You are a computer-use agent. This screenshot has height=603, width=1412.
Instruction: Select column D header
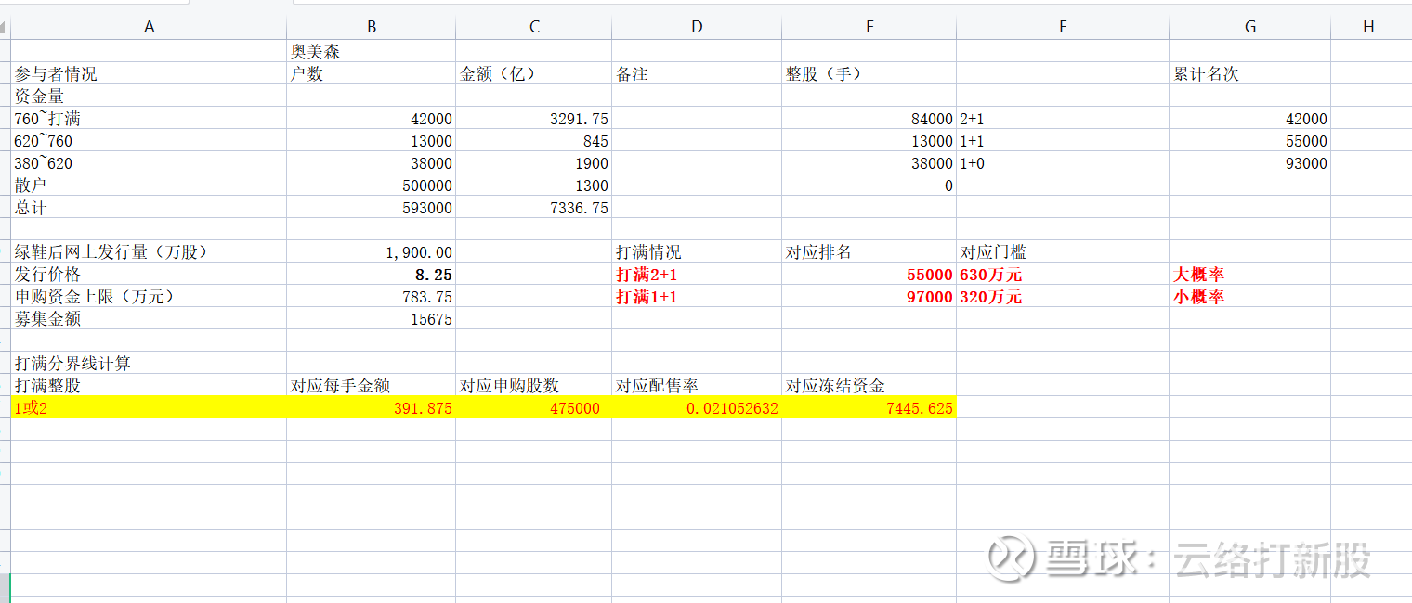[697, 27]
